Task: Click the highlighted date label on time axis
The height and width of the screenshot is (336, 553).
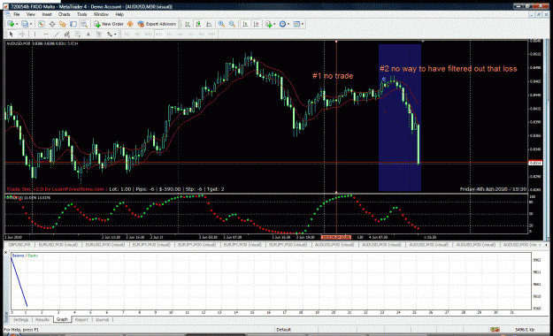Action: (x=336, y=237)
